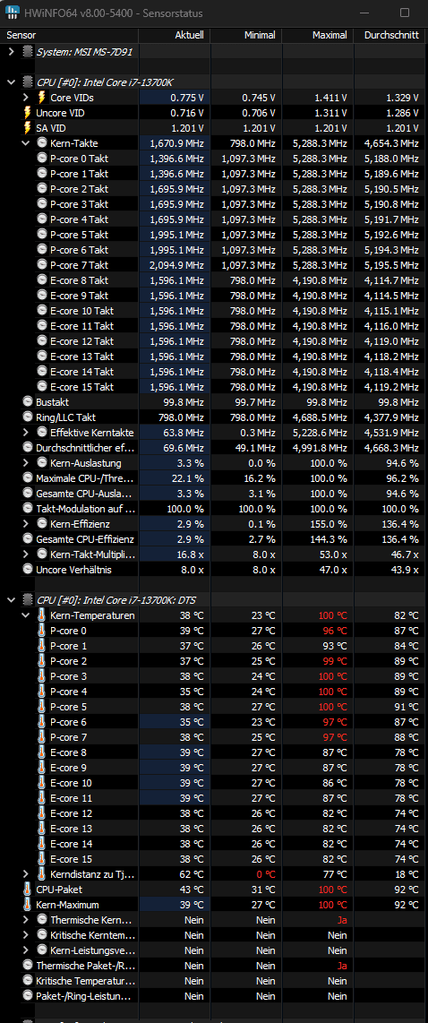Click the Sensor column header
Image resolution: width=428 pixels, height=1023 pixels.
(69, 35)
